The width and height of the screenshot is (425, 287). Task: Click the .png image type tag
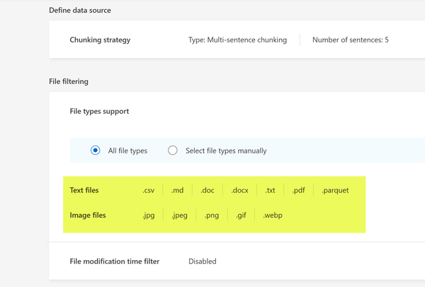click(x=211, y=215)
